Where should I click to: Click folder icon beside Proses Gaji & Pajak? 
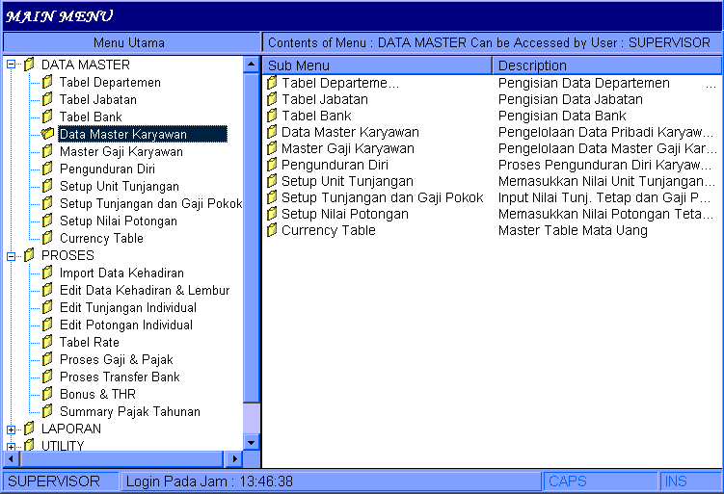[x=47, y=359]
